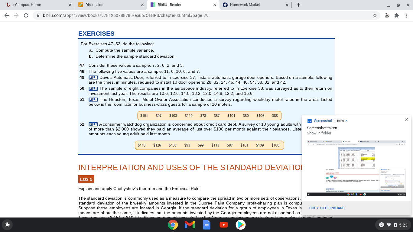The image size is (413, 232).
Task: Click the $126 value in exercise 52 data
Action: click(157, 145)
